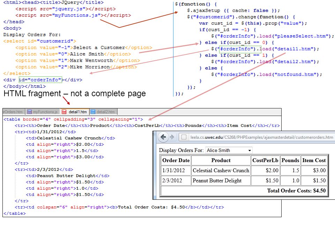Click the Product column header in browser table

click(x=221, y=160)
